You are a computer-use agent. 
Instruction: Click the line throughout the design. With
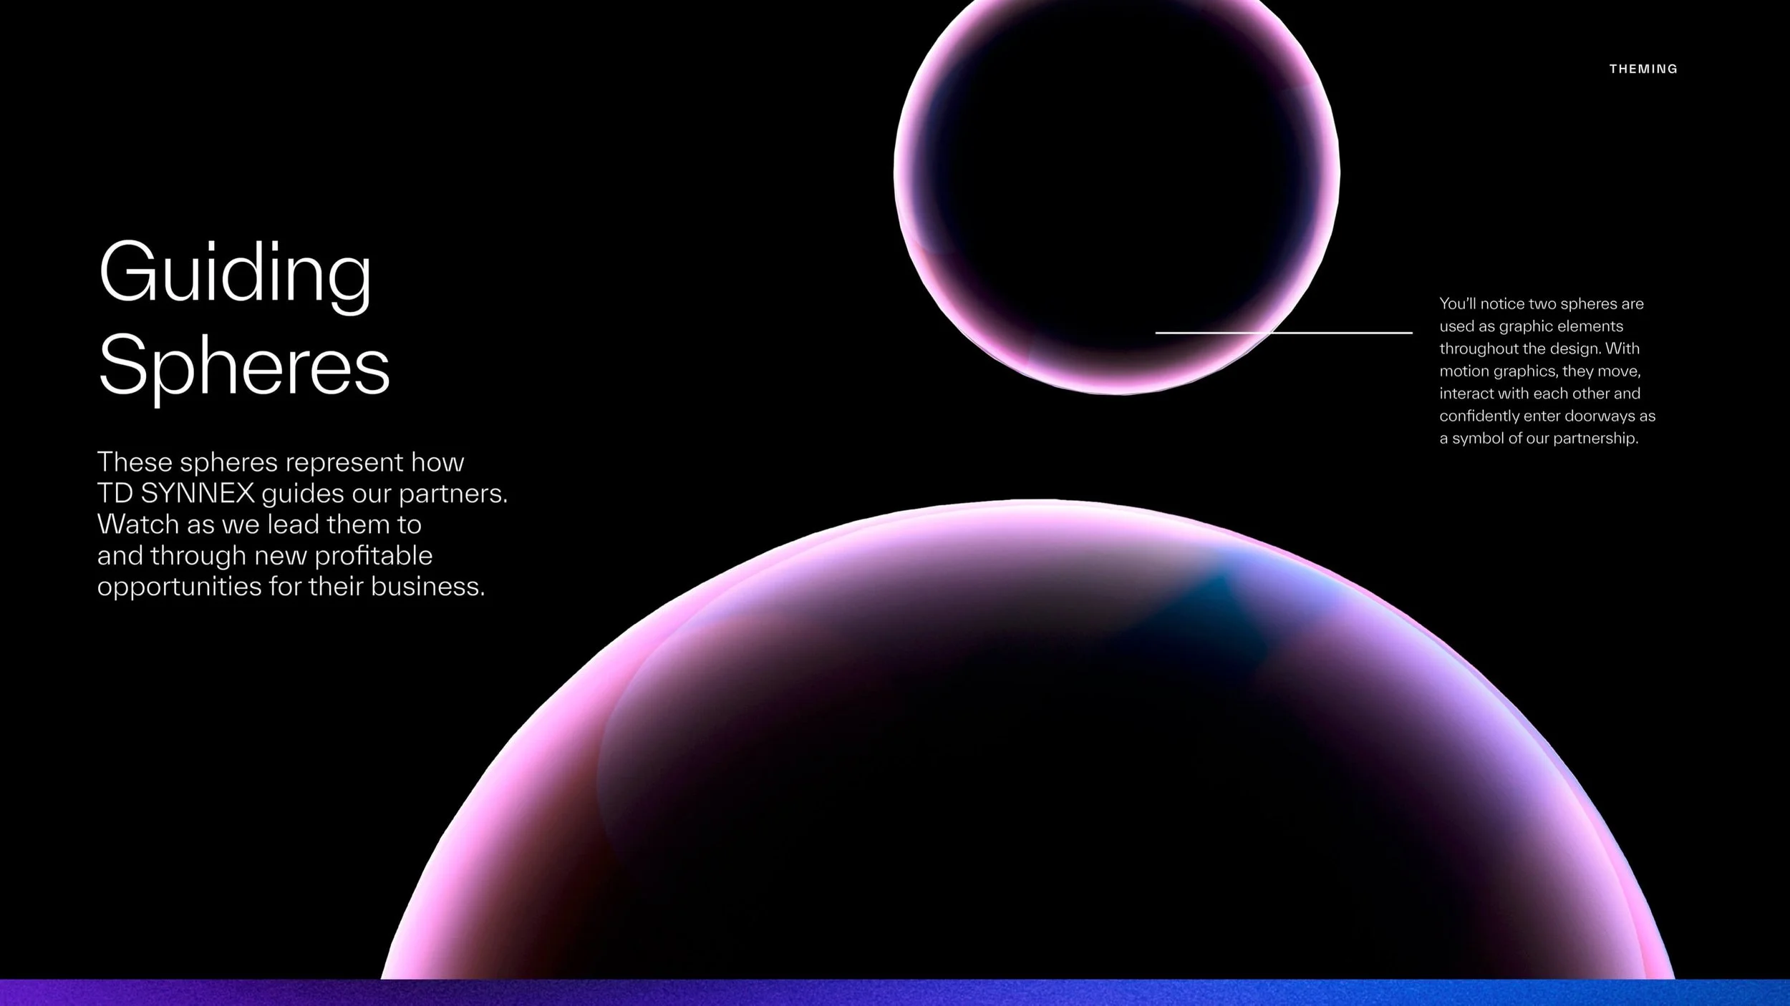(x=1539, y=348)
